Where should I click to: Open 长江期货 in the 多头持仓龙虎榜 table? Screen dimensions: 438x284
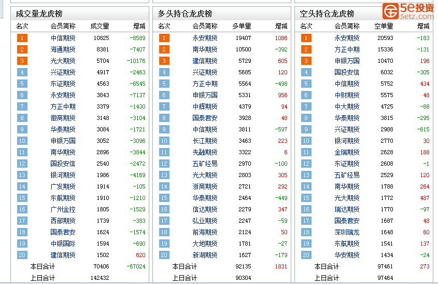205,141
